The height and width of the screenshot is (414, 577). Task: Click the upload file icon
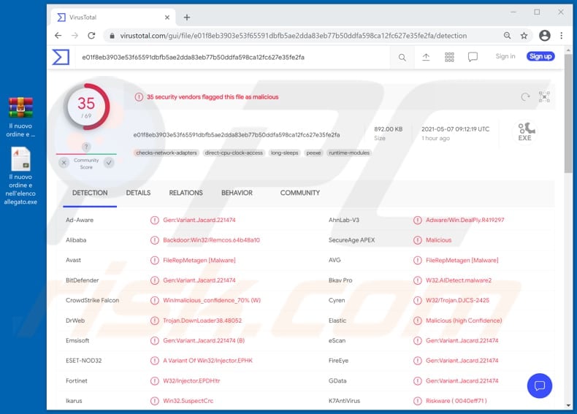[426, 57]
